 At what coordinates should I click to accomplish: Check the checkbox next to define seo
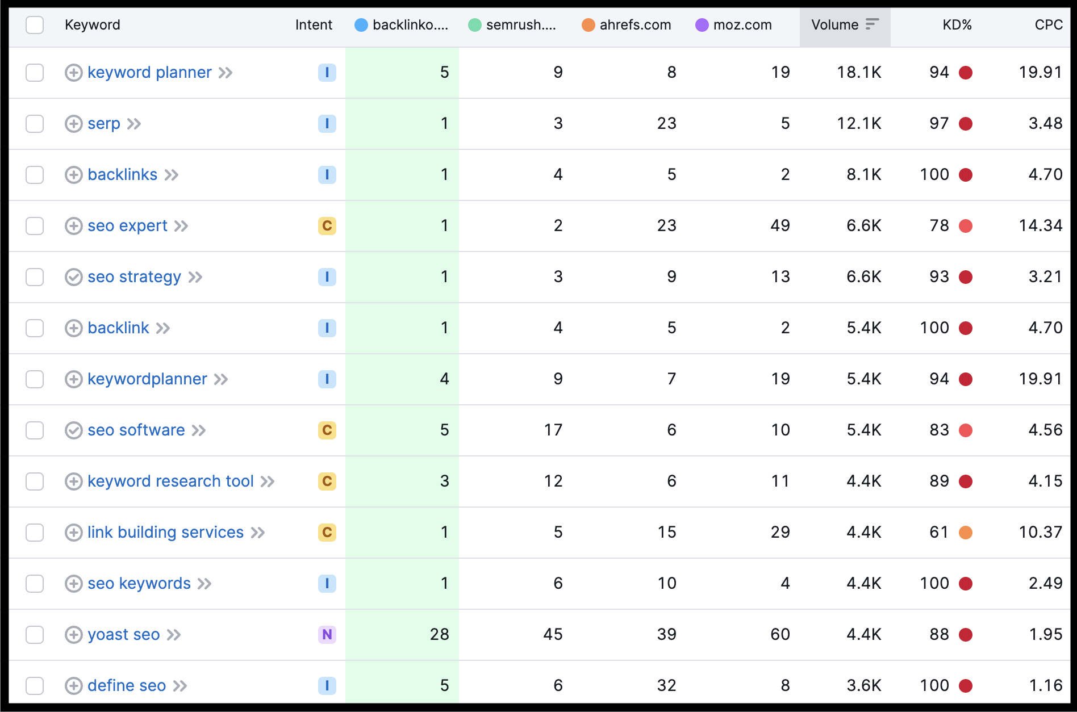[35, 685]
